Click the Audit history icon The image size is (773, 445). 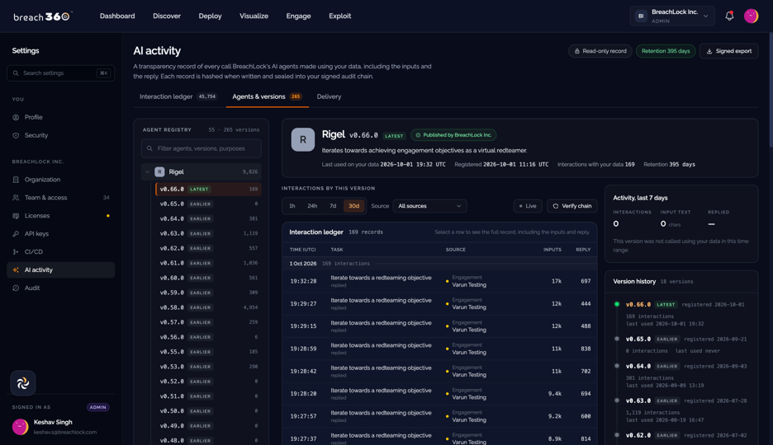(x=16, y=288)
